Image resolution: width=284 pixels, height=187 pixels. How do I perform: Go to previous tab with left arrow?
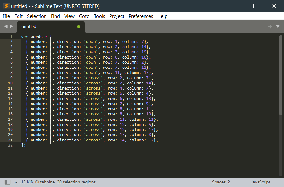[x=6, y=26]
